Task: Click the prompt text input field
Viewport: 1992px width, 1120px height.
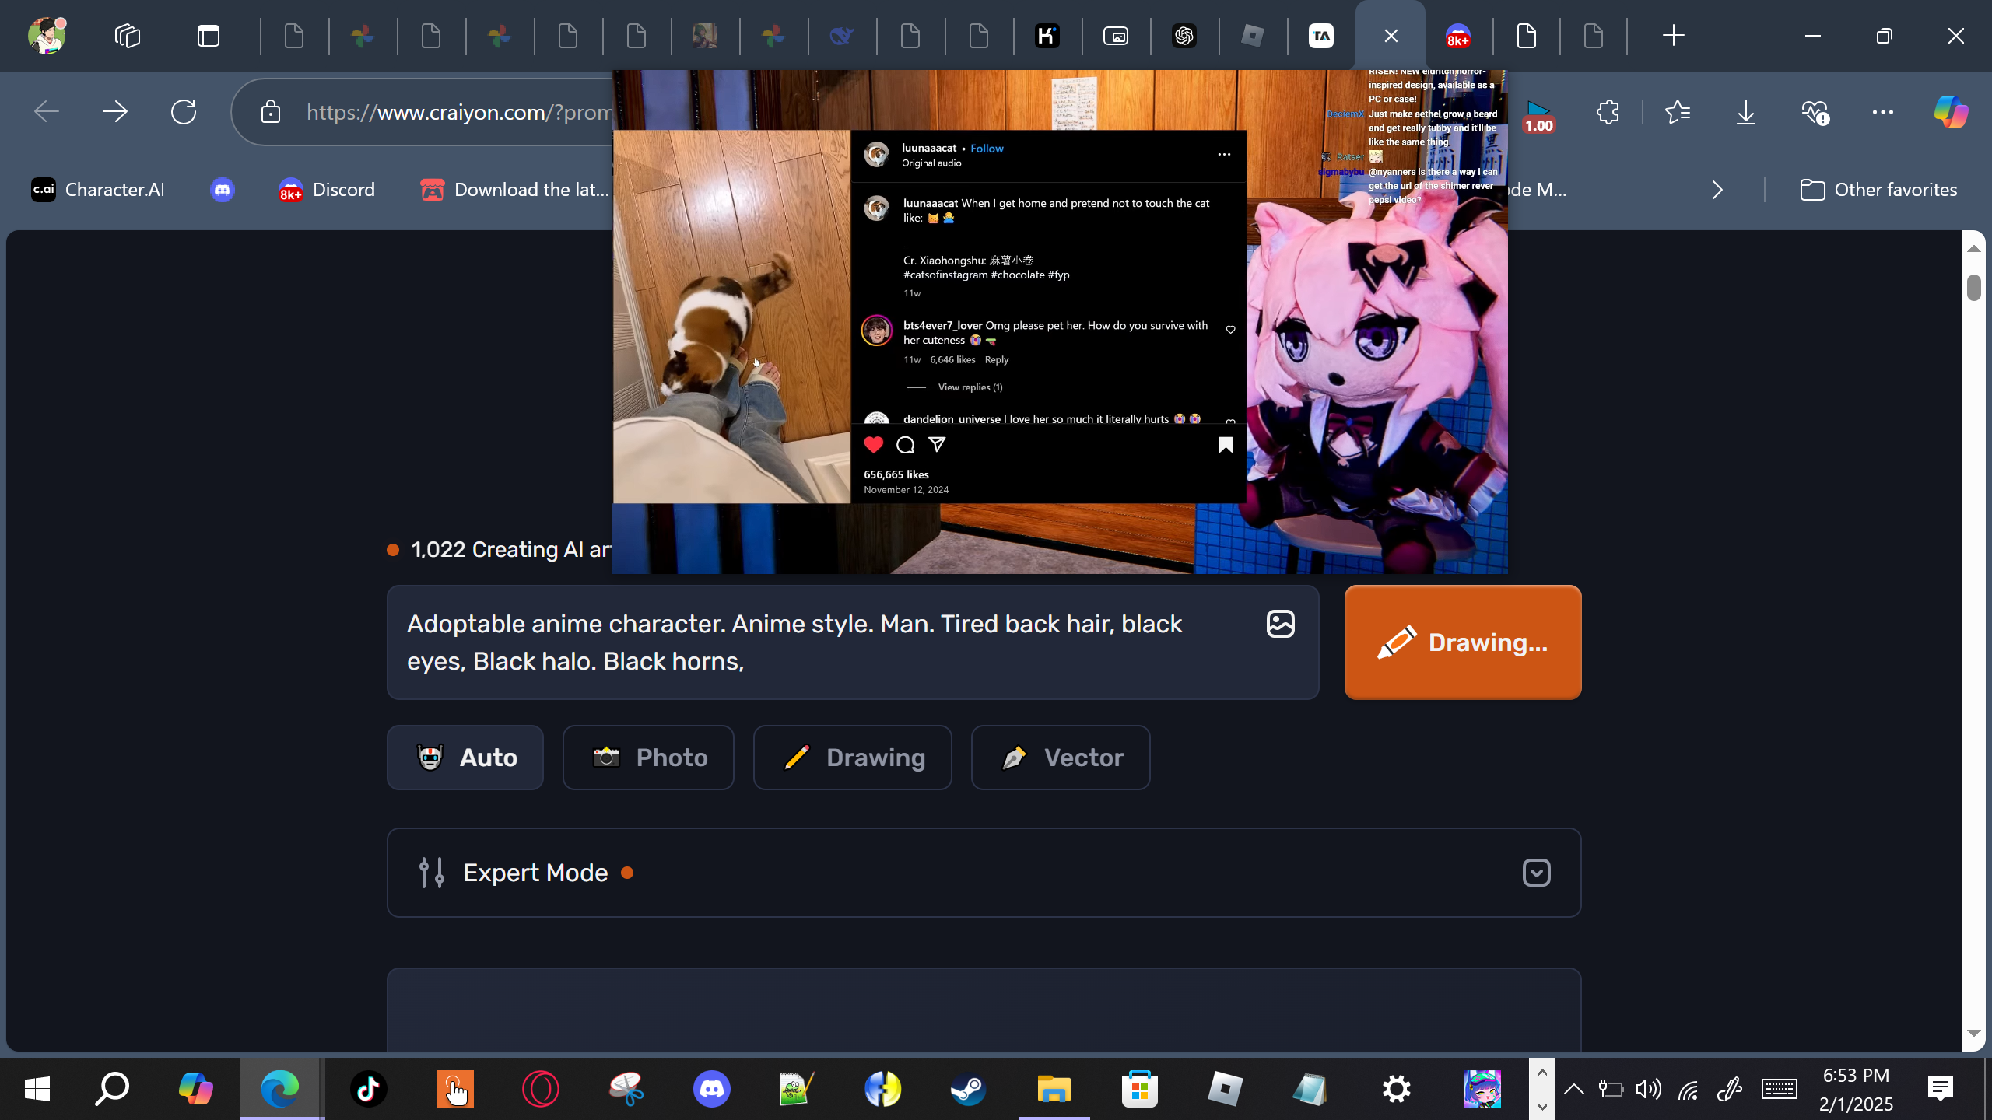Action: click(825, 642)
